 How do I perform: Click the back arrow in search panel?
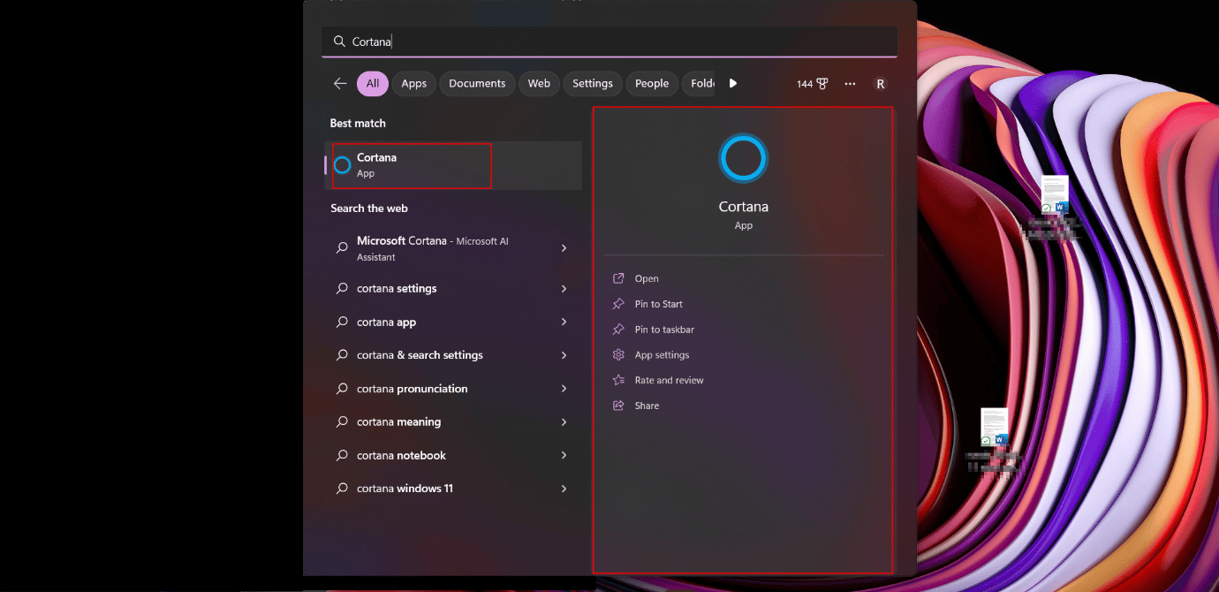[340, 83]
